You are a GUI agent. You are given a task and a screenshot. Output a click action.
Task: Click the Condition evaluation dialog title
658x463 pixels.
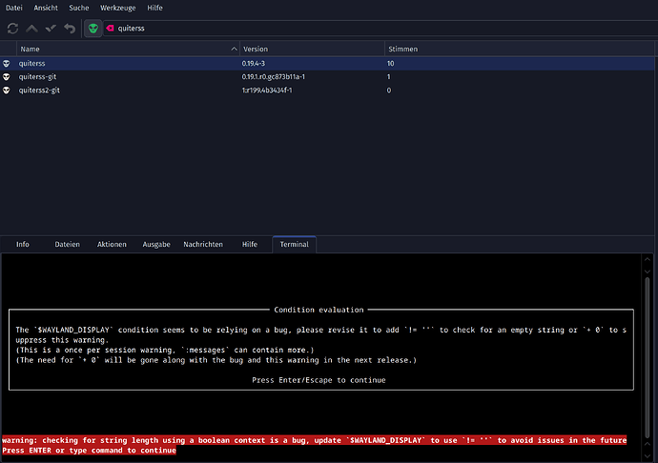[319, 310]
